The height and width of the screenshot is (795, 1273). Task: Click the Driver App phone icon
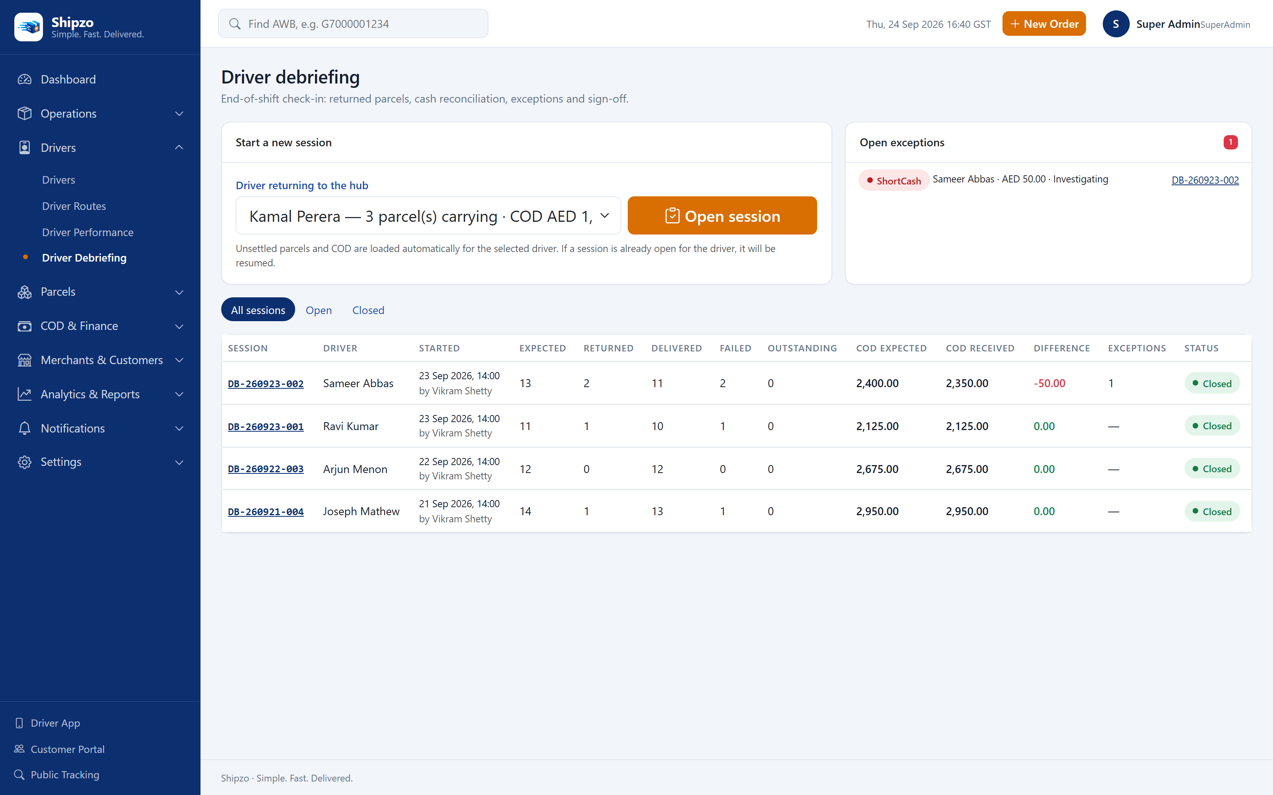point(19,723)
